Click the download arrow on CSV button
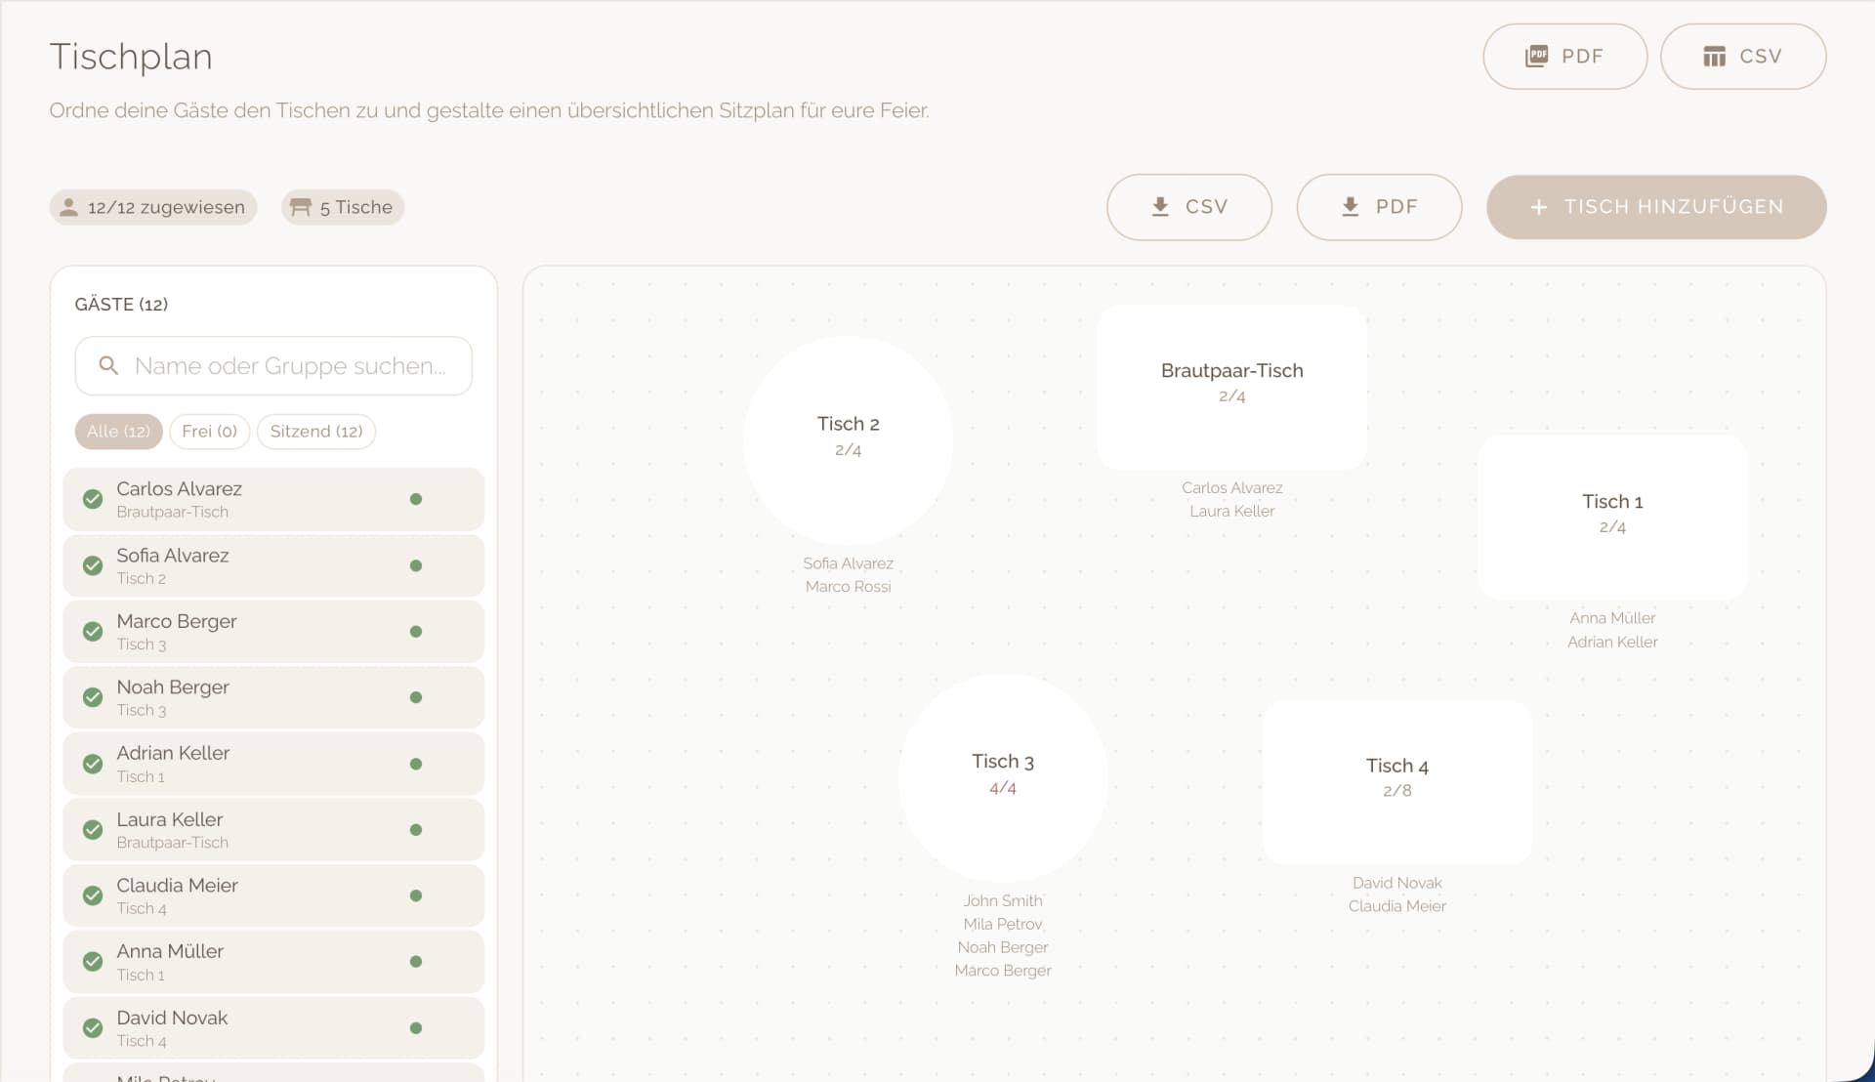The width and height of the screenshot is (1875, 1082). (x=1160, y=207)
